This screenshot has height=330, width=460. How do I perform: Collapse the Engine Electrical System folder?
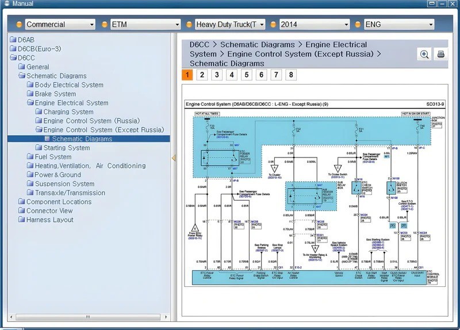tap(30, 103)
